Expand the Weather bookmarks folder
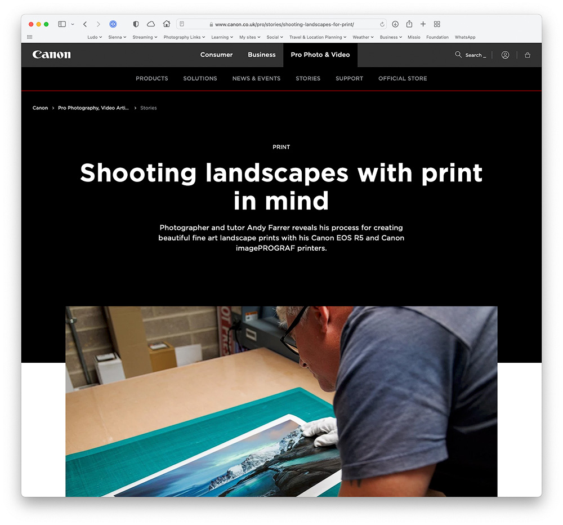This screenshot has width=563, height=525. point(363,37)
